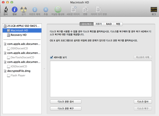Select com.apple.adc.documen image above iOSDocsetCD
Screen dimensions: 159x116
22,62
